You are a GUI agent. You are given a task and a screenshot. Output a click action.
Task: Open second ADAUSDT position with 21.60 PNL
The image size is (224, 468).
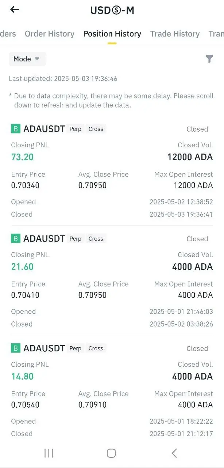tap(112, 280)
